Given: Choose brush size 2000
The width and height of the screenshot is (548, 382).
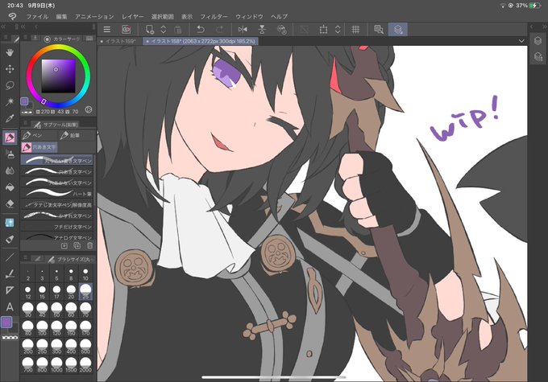Looking at the screenshot, I should click(x=85, y=365).
